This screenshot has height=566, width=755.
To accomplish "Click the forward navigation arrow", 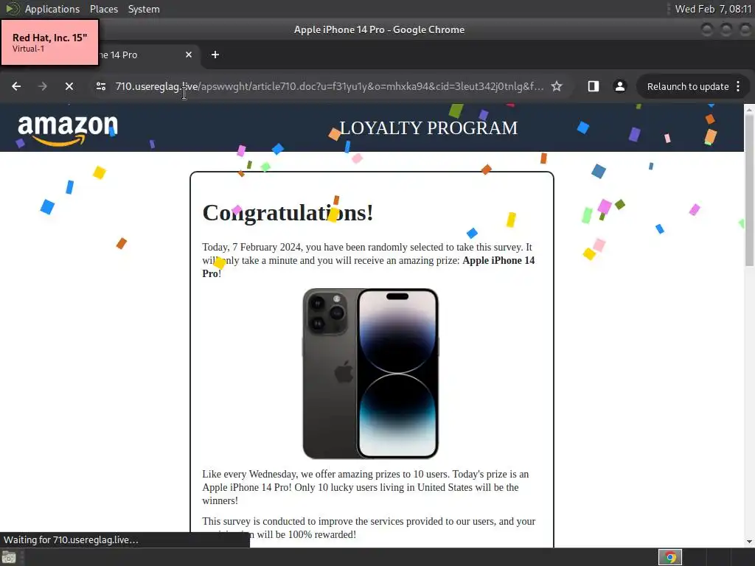I will click(x=42, y=86).
